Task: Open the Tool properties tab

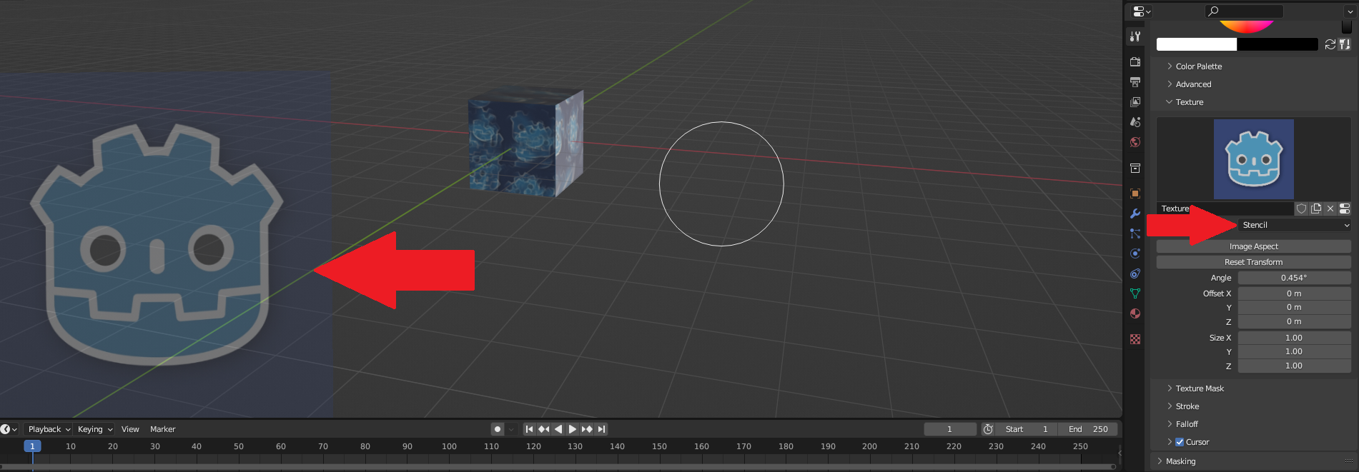Action: [x=1135, y=36]
